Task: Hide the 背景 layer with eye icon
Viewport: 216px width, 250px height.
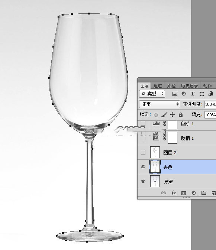Action: (143, 181)
